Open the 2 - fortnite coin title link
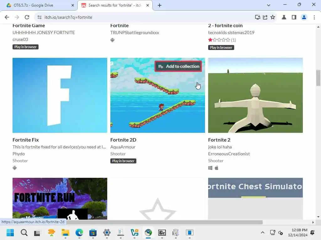 click(225, 26)
